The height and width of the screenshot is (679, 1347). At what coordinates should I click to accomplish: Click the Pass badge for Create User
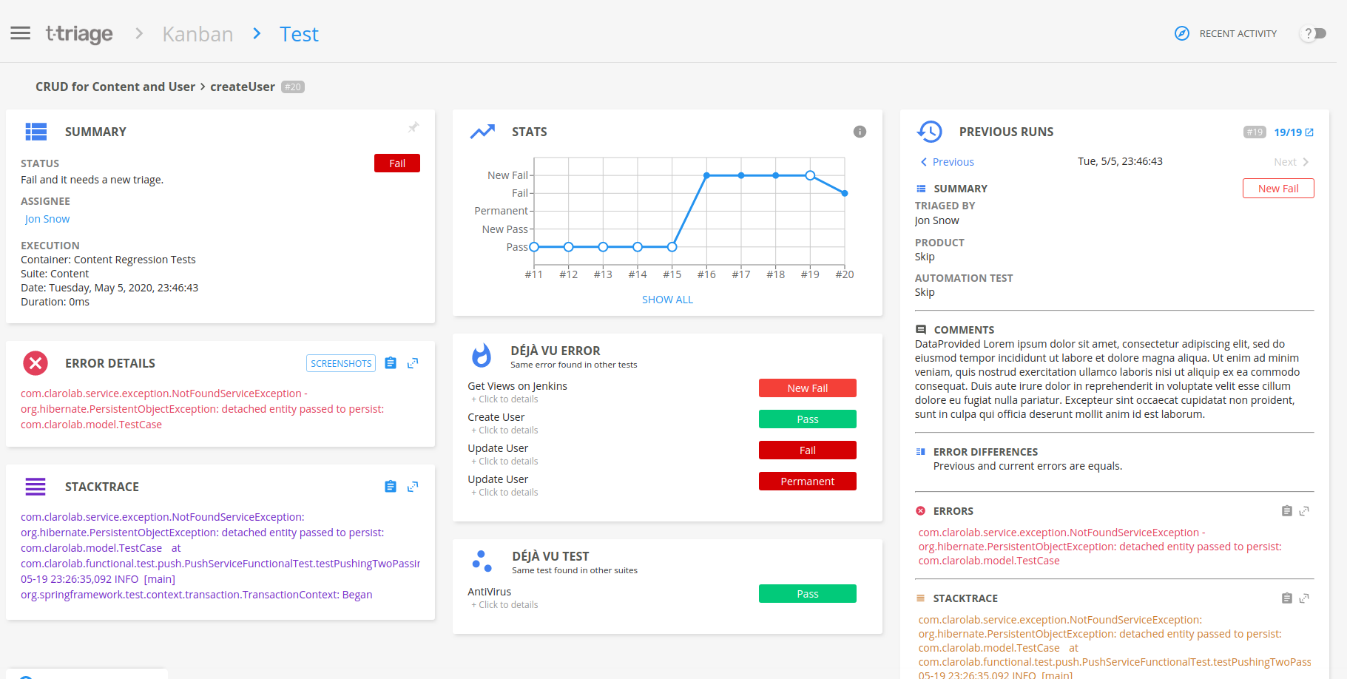807,419
